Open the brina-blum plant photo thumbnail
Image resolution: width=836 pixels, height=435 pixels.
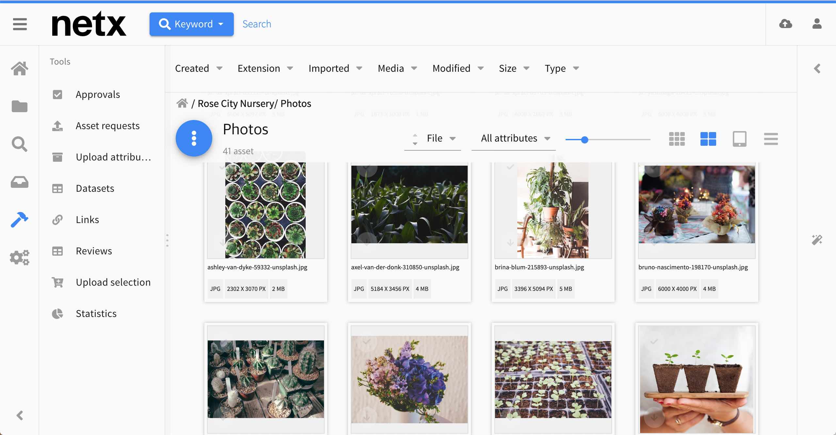553,210
